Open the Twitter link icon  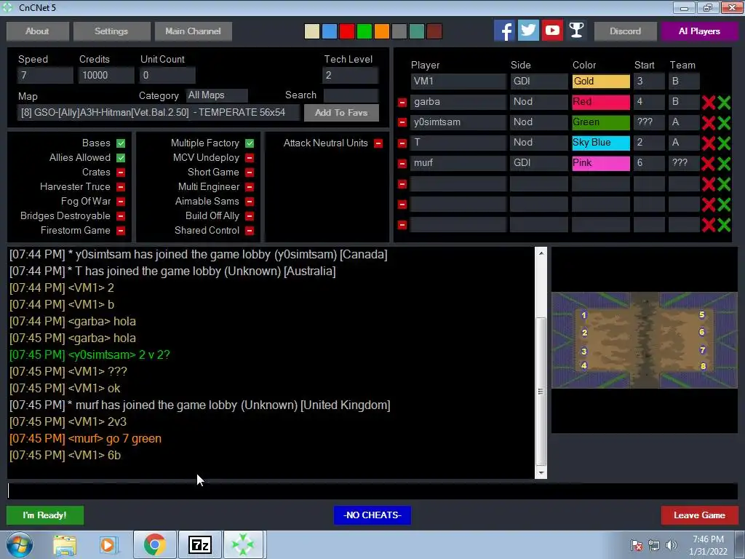[x=528, y=31]
